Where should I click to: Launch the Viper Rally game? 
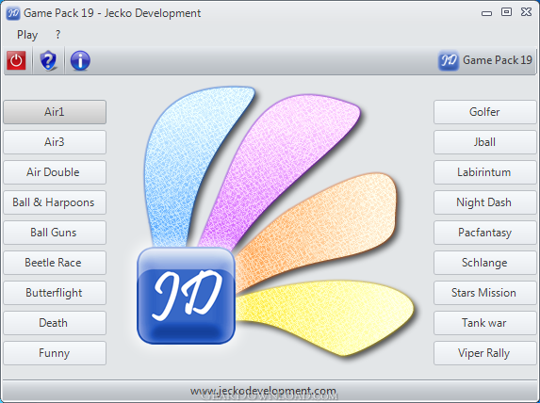coord(485,353)
